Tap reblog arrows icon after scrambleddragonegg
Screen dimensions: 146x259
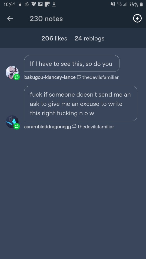pos(74,126)
